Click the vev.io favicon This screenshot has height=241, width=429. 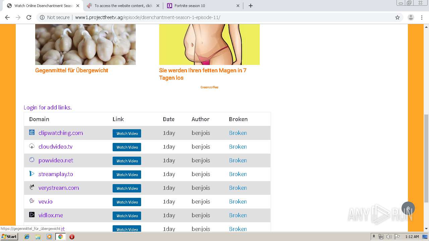tap(32, 201)
